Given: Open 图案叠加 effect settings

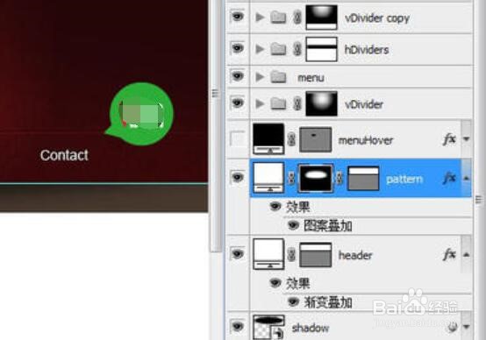Looking at the screenshot, I should 328,225.
